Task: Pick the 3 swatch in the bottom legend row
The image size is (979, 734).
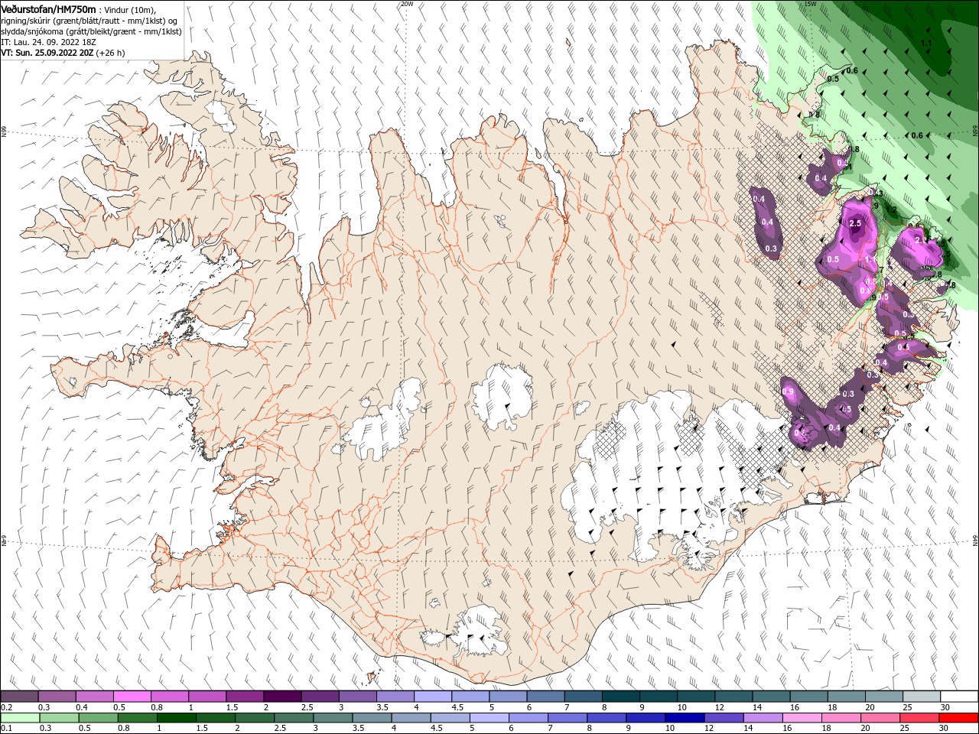Action: click(x=332, y=718)
